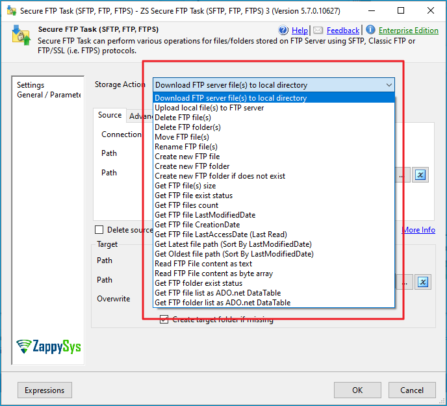Click the OK button
Viewport: 447px width, 406px height.
click(x=357, y=390)
